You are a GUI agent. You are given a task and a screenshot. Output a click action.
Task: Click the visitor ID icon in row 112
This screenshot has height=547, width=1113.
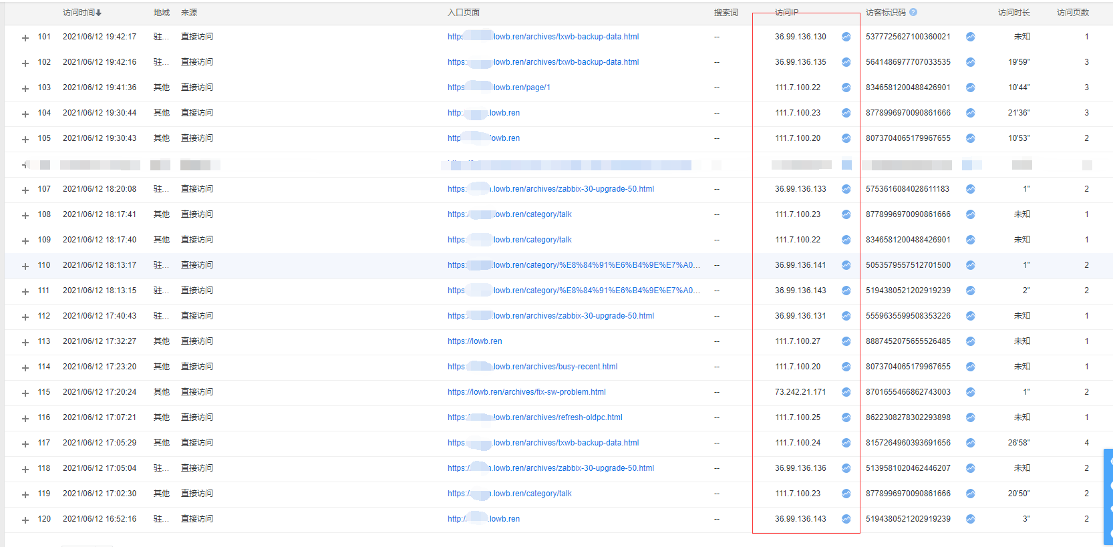click(x=970, y=316)
